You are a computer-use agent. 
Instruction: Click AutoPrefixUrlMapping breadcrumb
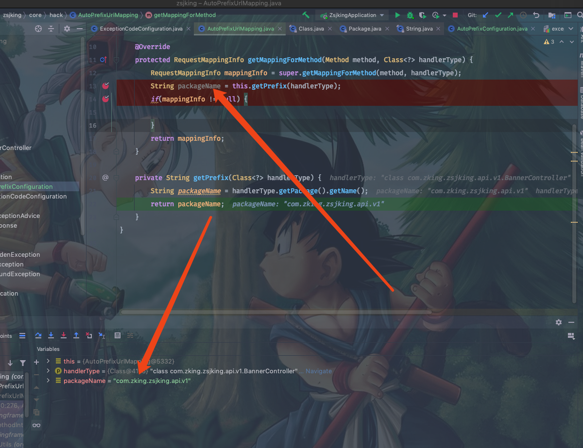click(x=104, y=15)
